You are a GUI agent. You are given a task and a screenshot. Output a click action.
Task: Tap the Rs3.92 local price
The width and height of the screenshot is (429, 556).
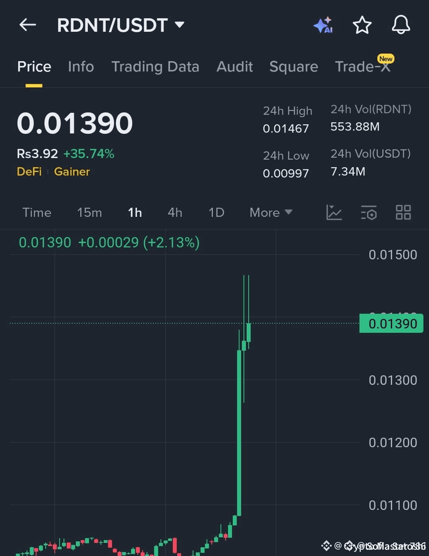click(37, 154)
